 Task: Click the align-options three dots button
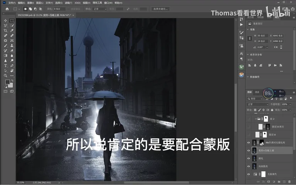coord(281,71)
